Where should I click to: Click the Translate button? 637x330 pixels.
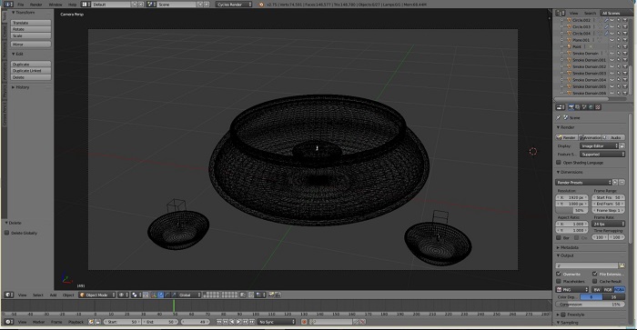pos(31,23)
